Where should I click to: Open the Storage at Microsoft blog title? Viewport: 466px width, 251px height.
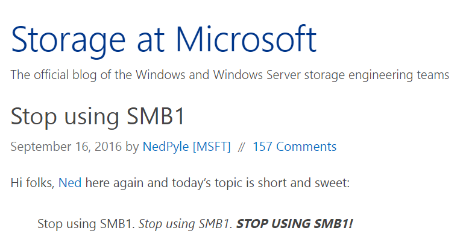tap(164, 40)
